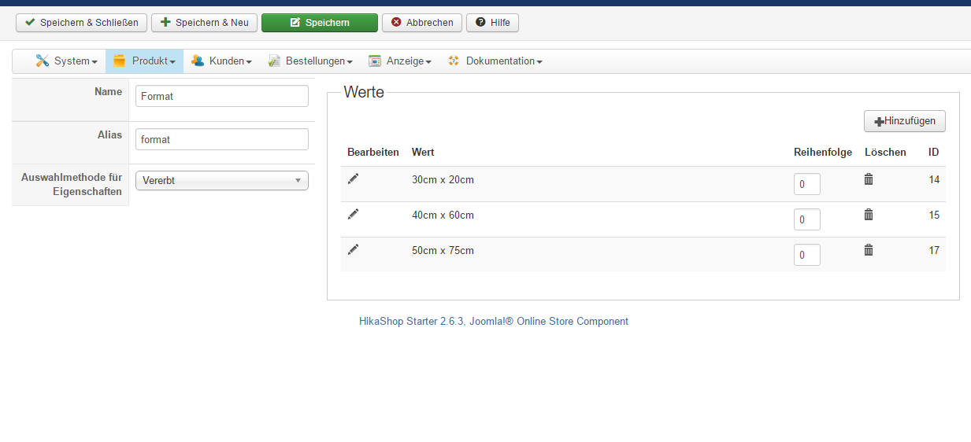Click pencil edit icon for 30cm x 20cm
This screenshot has height=442, width=971.
pyautogui.click(x=353, y=179)
